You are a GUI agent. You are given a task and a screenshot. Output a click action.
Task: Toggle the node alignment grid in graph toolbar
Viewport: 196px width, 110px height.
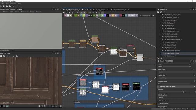coord(102,13)
